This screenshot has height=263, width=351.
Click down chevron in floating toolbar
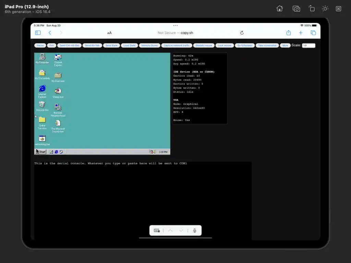[181, 230]
